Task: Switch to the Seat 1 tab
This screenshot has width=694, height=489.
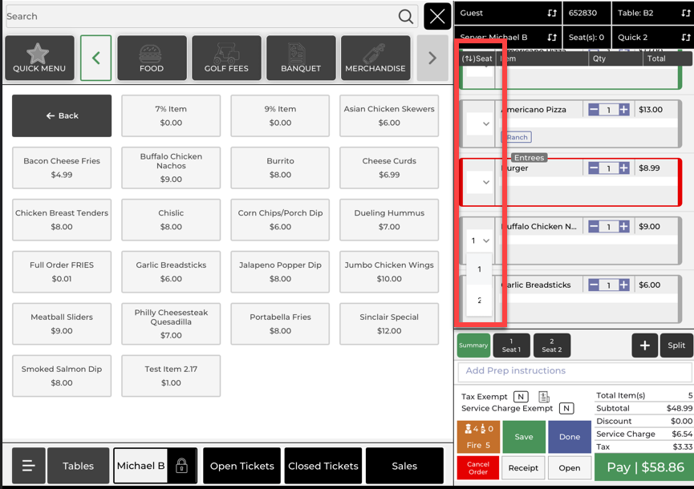Action: click(511, 346)
